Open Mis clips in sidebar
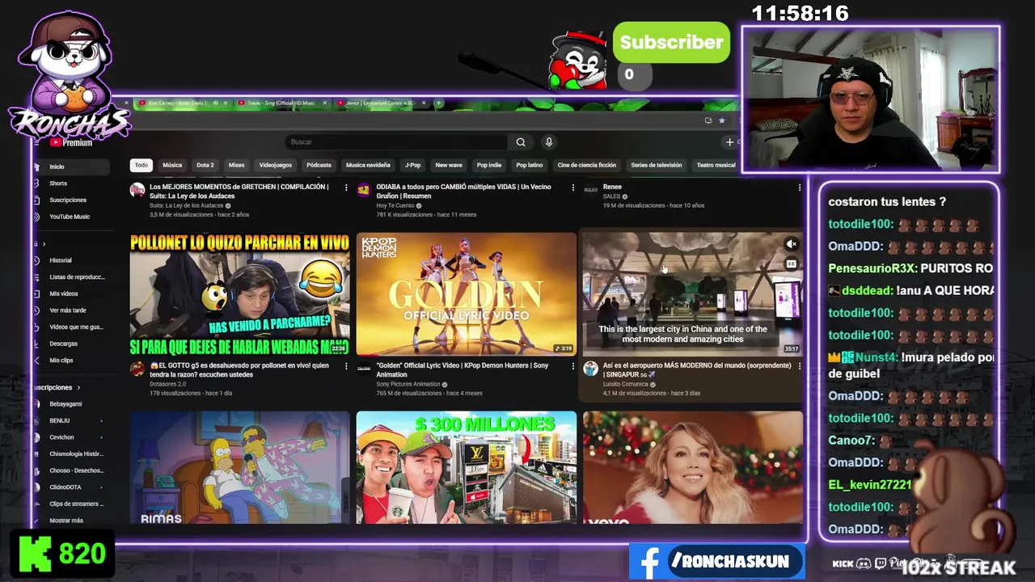 tap(71, 361)
